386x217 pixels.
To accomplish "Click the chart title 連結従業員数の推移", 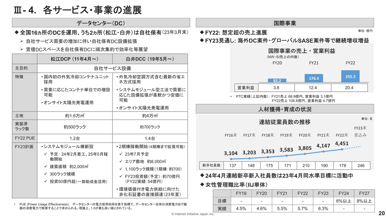I will coord(285,122).
